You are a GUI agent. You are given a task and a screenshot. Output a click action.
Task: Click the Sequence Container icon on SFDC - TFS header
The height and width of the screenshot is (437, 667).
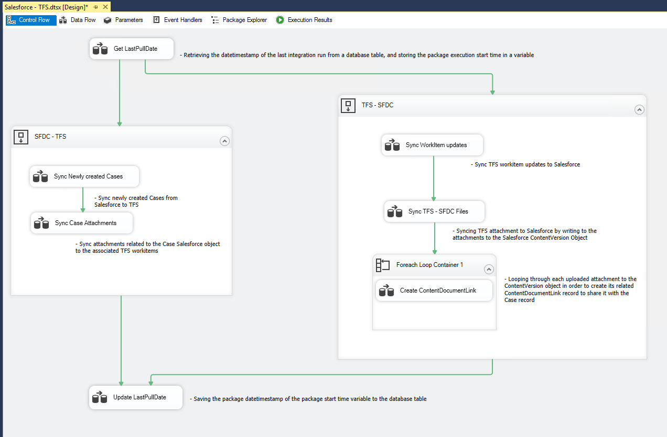20,137
